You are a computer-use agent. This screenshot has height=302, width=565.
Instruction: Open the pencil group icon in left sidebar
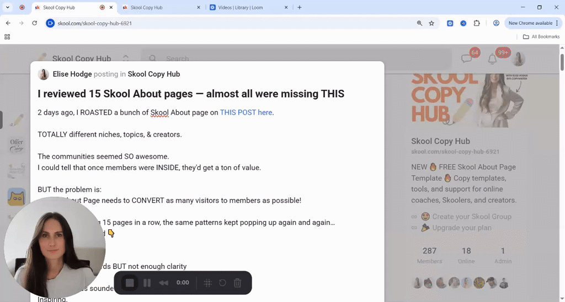[17, 120]
